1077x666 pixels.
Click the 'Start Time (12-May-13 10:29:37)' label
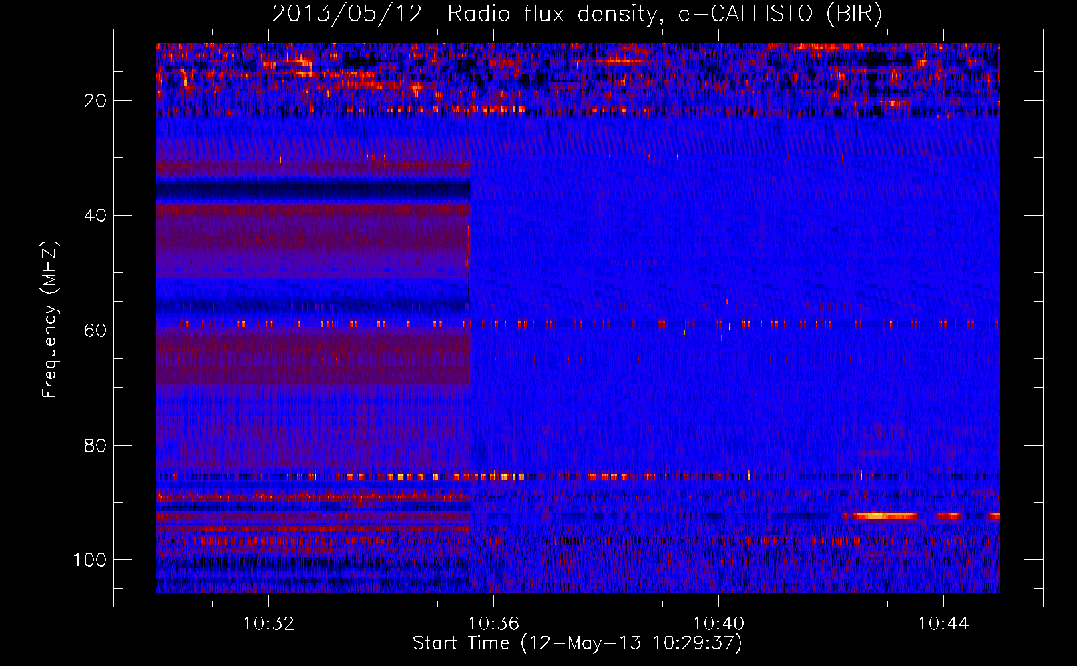pyautogui.click(x=577, y=643)
